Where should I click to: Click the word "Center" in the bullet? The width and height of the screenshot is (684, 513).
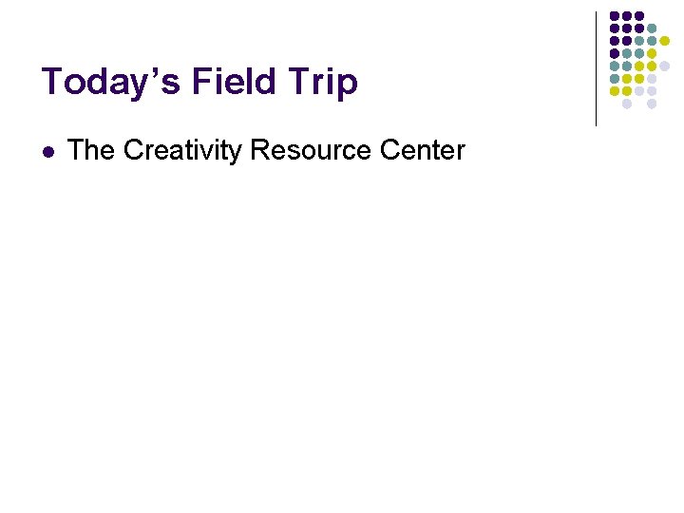tap(423, 150)
